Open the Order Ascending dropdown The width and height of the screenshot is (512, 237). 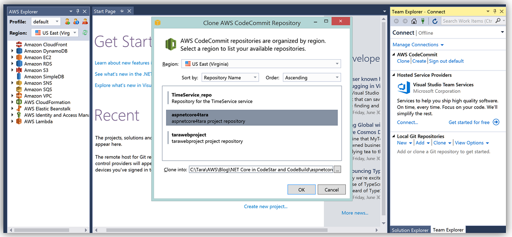(x=311, y=77)
